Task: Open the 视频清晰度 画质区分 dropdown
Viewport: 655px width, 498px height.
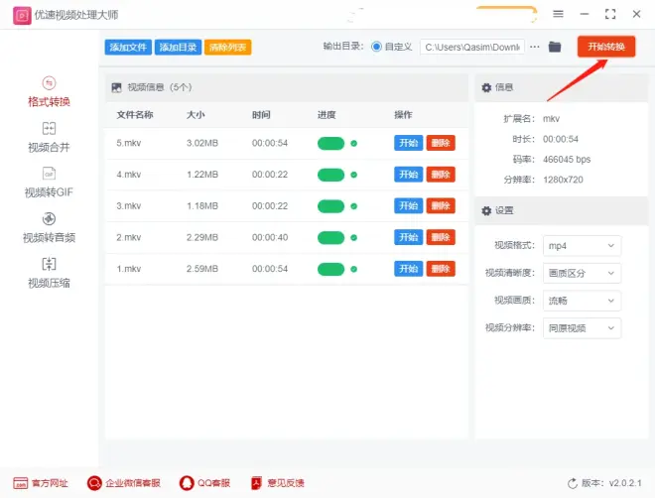Action: tap(582, 273)
